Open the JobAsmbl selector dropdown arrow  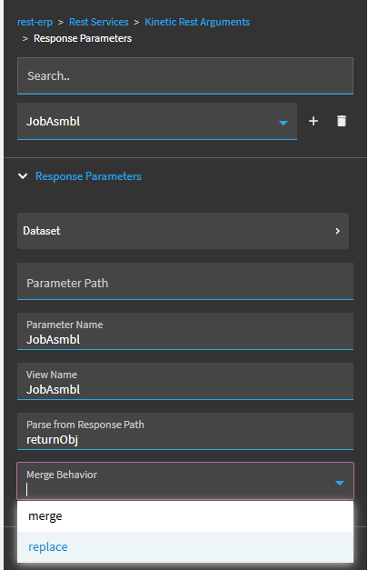point(283,123)
